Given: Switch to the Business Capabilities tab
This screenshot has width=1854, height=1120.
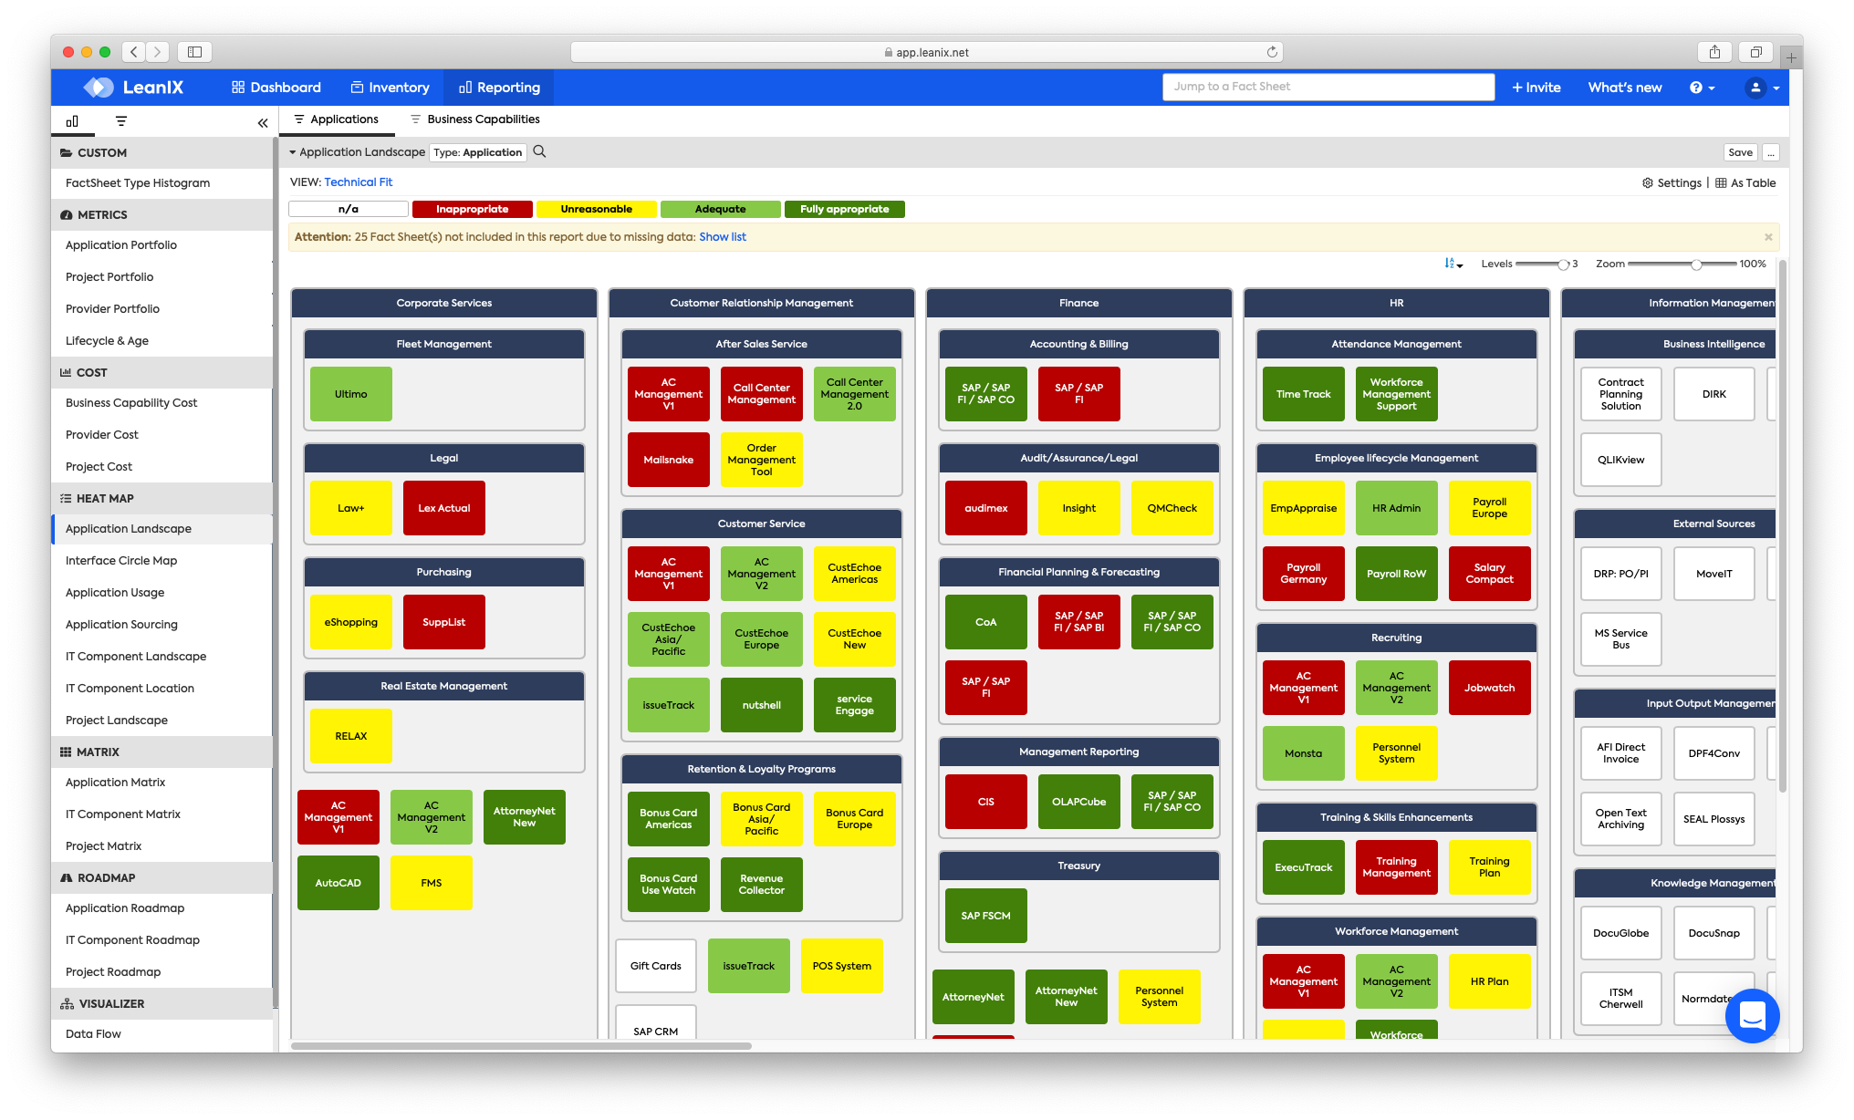Looking at the screenshot, I should tap(474, 119).
